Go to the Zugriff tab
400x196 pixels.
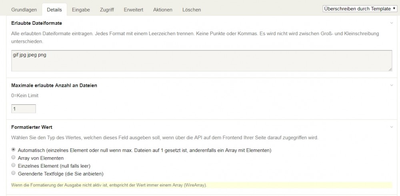tap(107, 10)
